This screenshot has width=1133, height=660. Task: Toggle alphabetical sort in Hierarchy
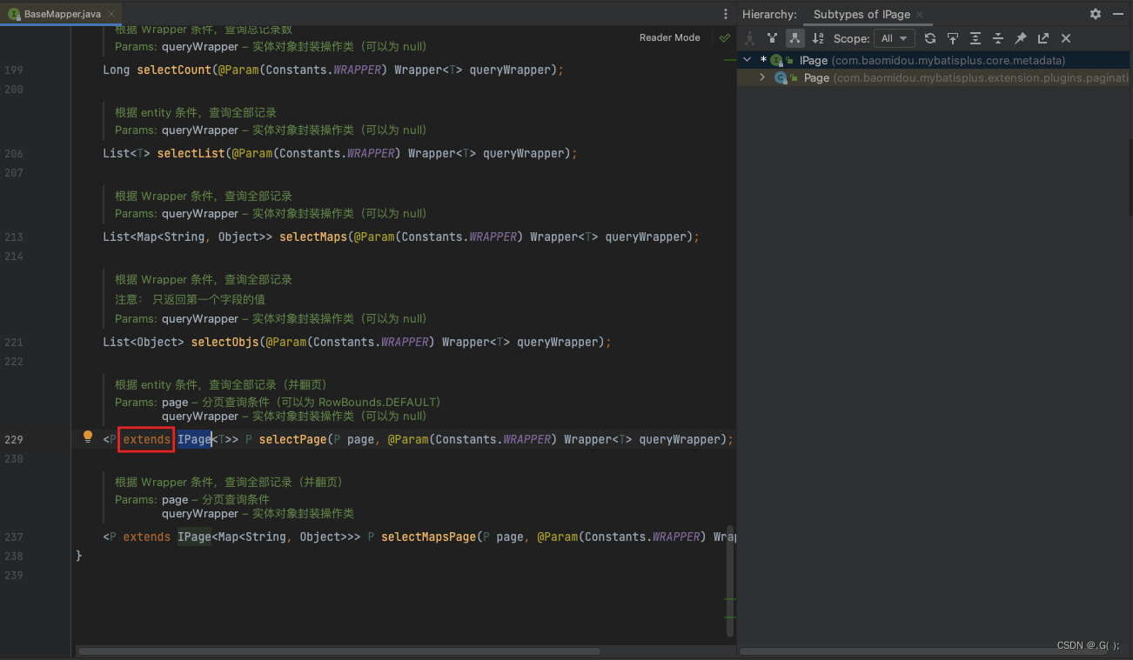point(818,38)
